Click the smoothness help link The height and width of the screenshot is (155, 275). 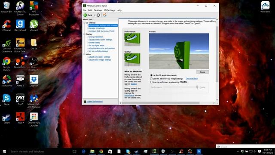click(129, 95)
